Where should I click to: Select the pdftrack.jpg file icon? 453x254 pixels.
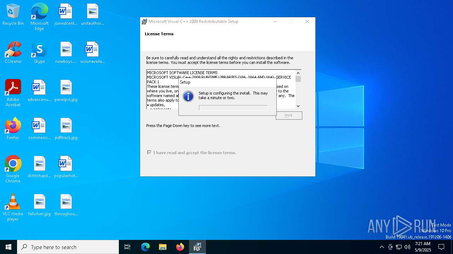[x=66, y=129]
